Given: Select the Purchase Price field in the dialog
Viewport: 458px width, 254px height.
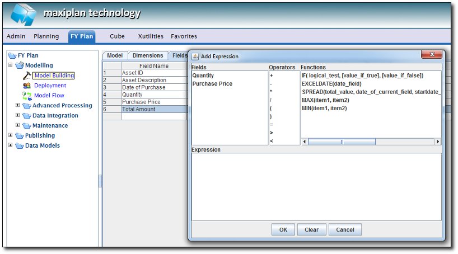Looking at the screenshot, I should 212,83.
